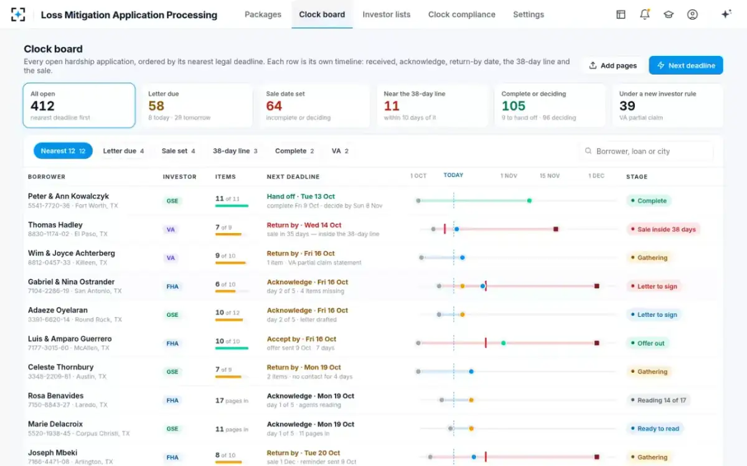
Task: Sort by the Investor column header
Action: (179, 176)
